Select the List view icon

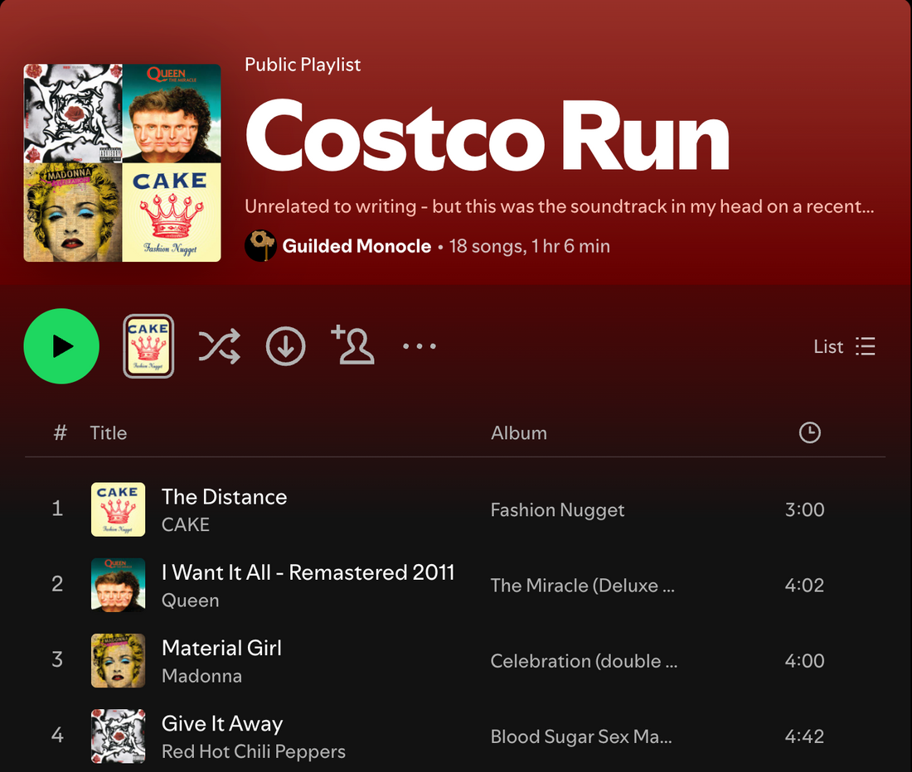tap(865, 345)
